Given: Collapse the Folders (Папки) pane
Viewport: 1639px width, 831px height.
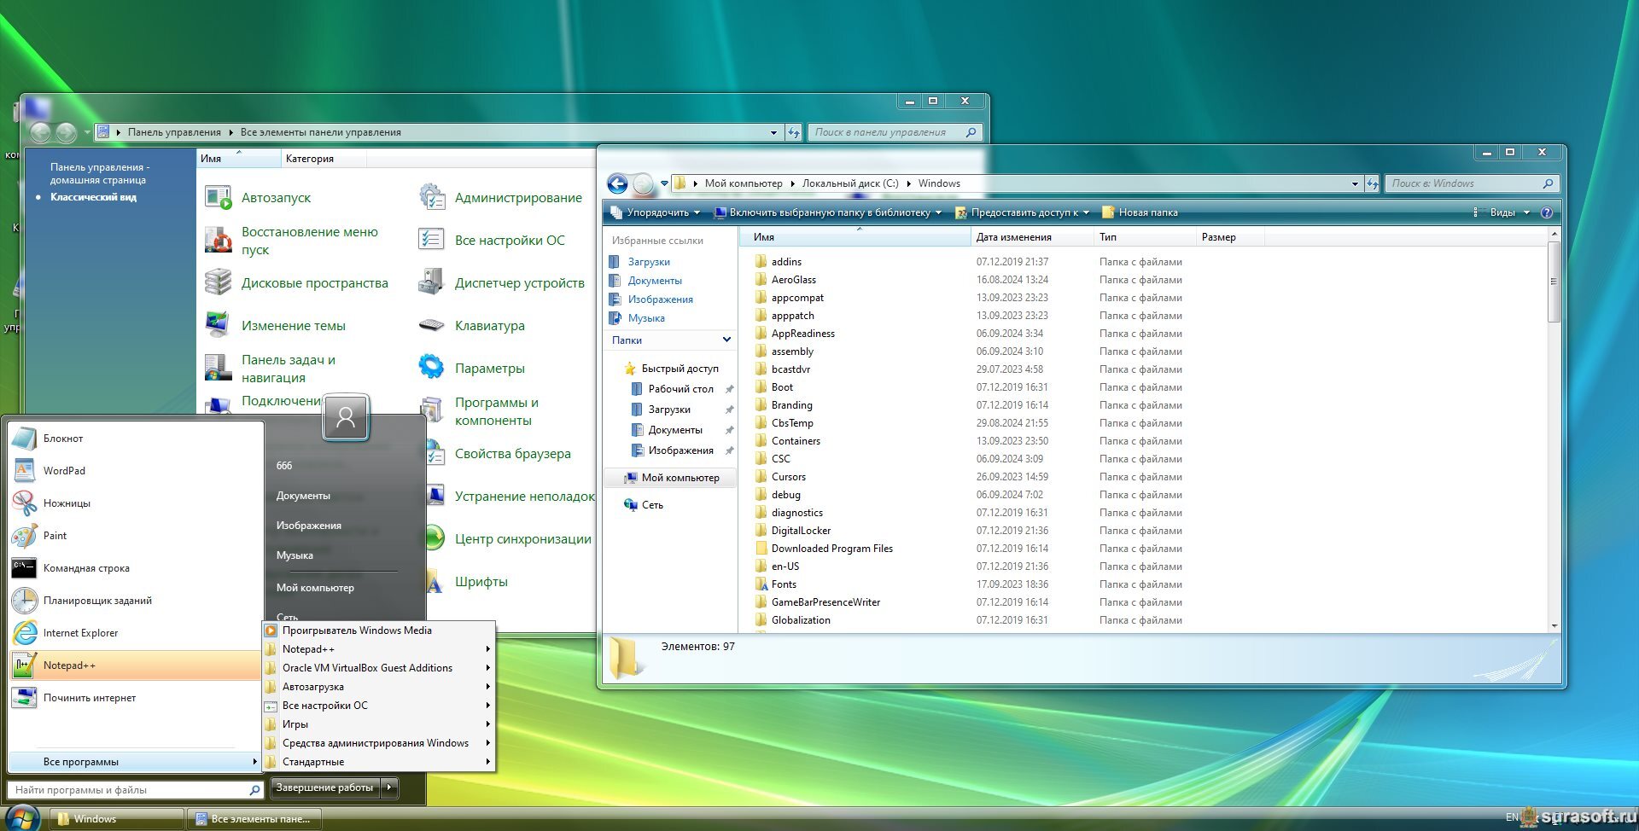Looking at the screenshot, I should click(726, 340).
